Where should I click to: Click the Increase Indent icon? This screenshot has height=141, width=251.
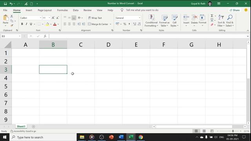tap(84, 24)
